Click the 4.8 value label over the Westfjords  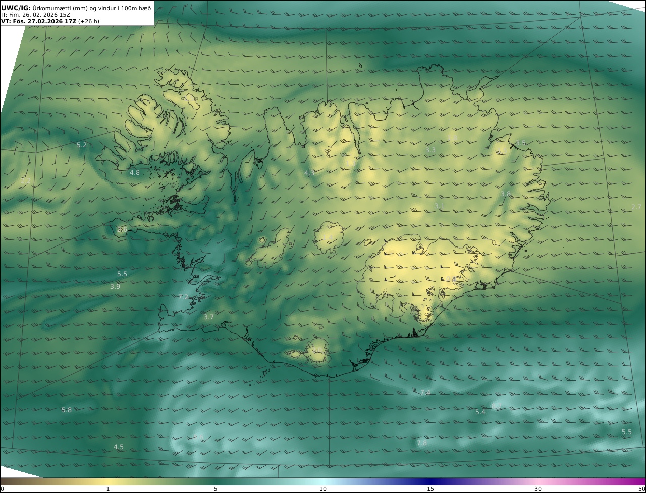(x=135, y=173)
